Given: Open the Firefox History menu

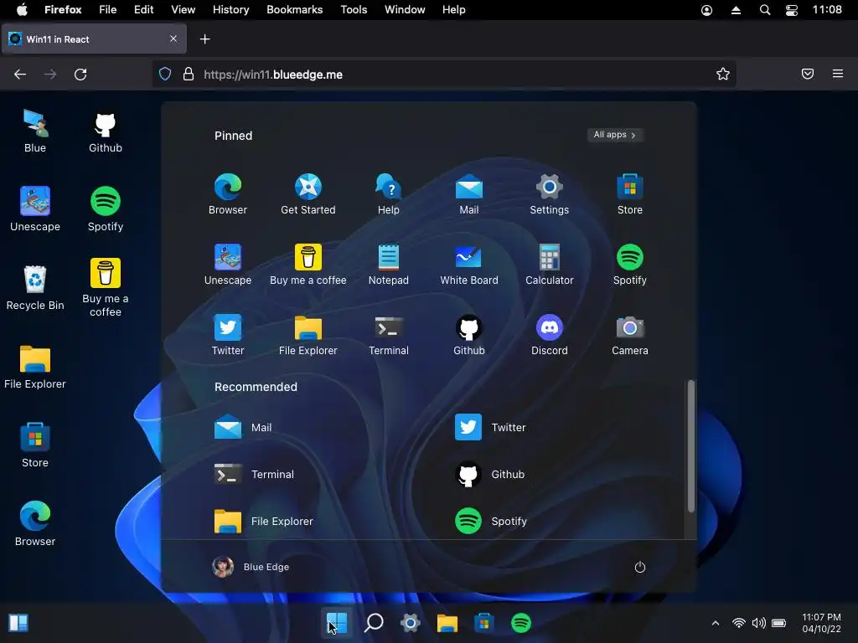Looking at the screenshot, I should [230, 10].
